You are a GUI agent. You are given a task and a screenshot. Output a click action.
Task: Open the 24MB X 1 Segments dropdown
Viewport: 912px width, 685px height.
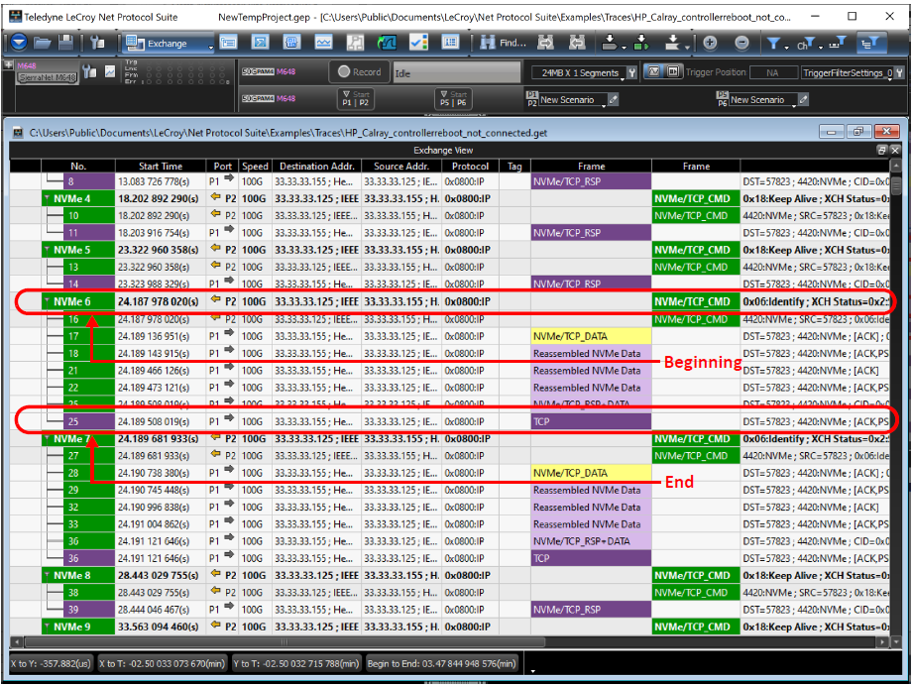(x=578, y=72)
